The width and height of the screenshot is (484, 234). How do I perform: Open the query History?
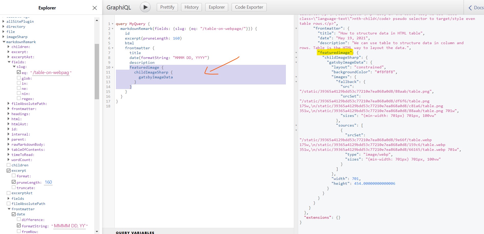(x=191, y=7)
